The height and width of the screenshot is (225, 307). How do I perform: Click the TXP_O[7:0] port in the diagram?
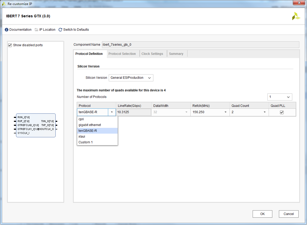point(47,125)
